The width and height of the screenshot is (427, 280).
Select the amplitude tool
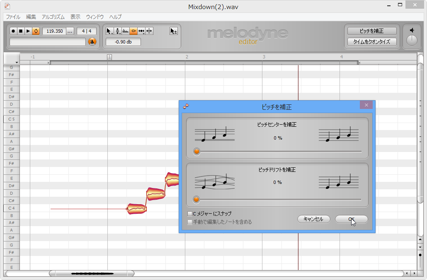133,31
